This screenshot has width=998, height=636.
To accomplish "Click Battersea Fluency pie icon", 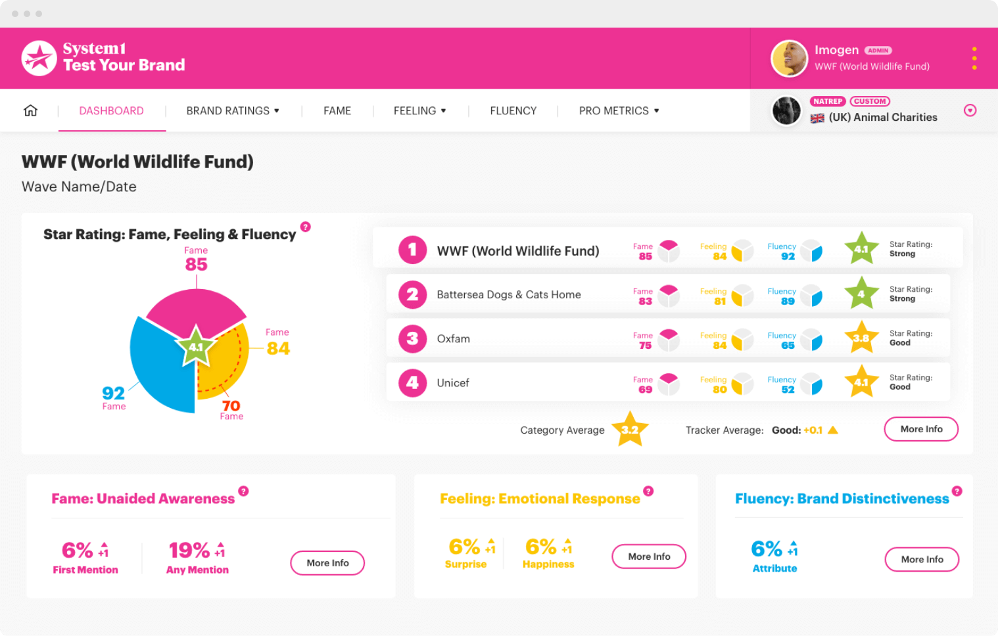I will (x=811, y=295).
